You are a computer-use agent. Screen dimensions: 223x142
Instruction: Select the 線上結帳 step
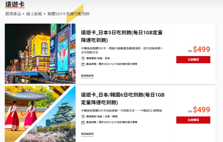tap(34, 14)
